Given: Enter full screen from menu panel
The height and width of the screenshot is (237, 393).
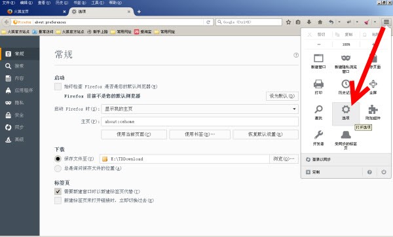Looking at the screenshot, I should tap(373, 87).
